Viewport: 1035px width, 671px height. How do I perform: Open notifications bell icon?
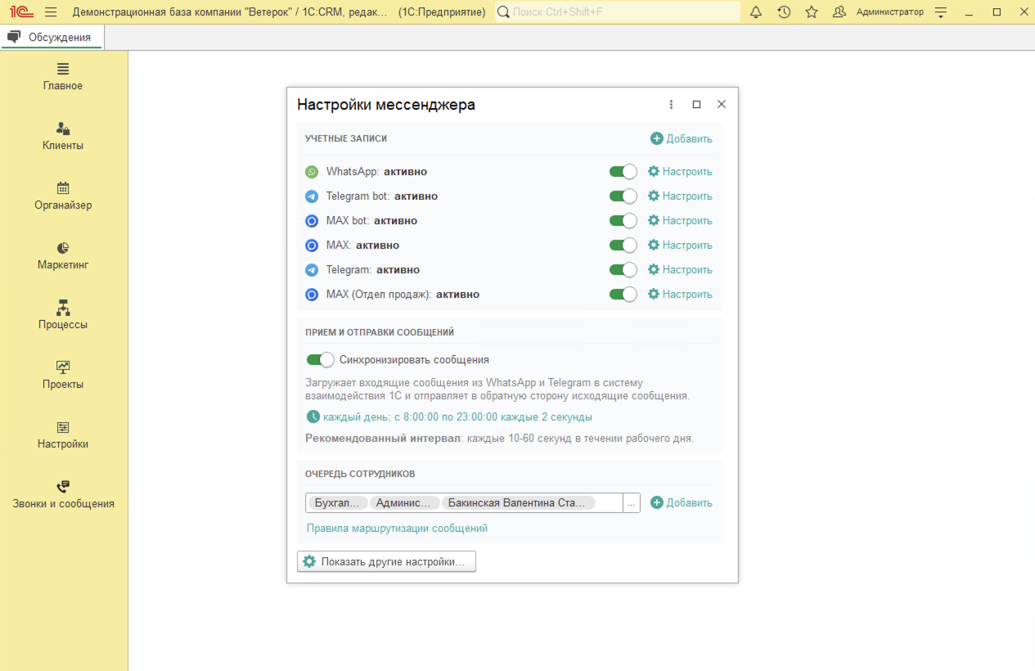coord(756,12)
